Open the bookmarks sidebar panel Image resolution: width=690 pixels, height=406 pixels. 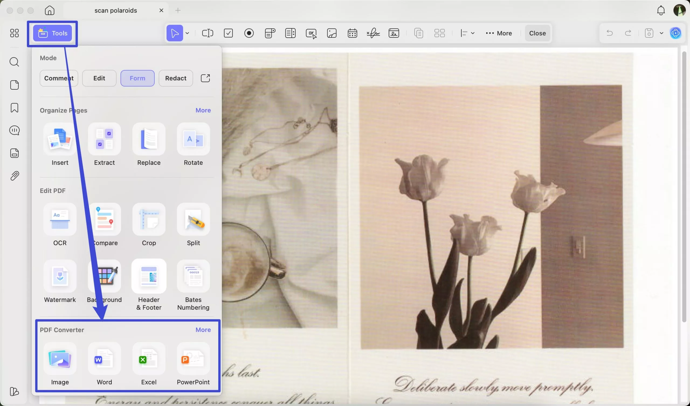[x=15, y=108]
